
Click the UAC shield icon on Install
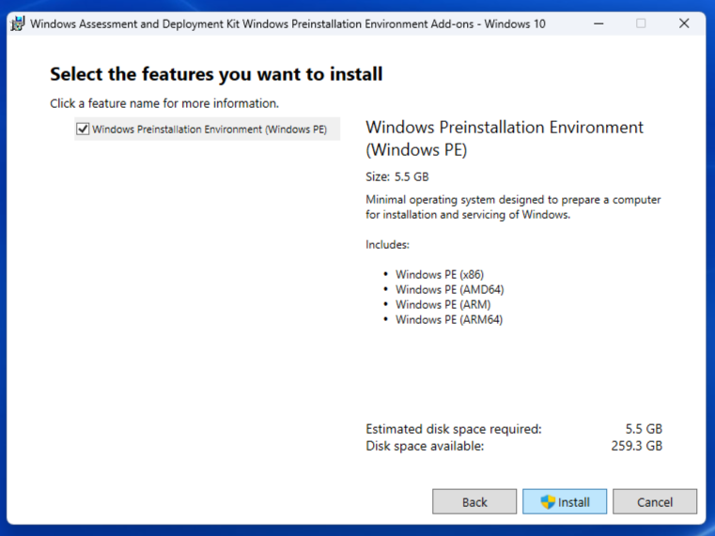[549, 502]
